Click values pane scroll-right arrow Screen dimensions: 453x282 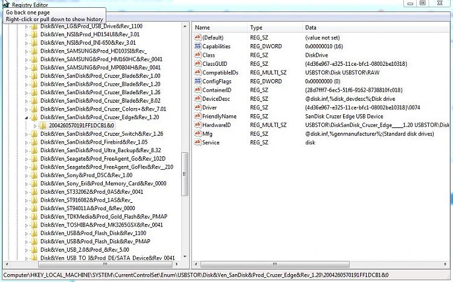click(445, 264)
